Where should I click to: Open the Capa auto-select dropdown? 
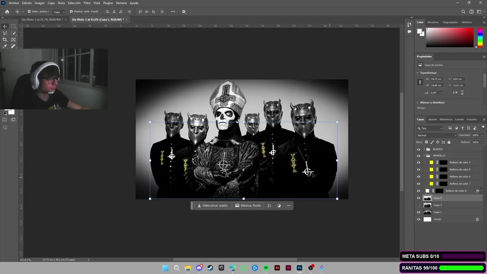pos(59,12)
